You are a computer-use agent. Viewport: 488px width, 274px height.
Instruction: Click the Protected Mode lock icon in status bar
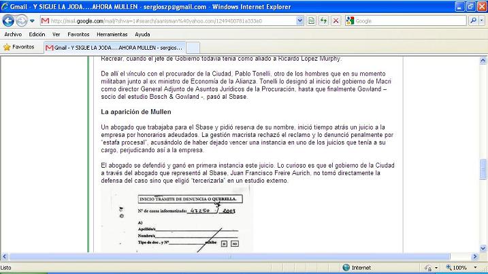tap(428, 268)
